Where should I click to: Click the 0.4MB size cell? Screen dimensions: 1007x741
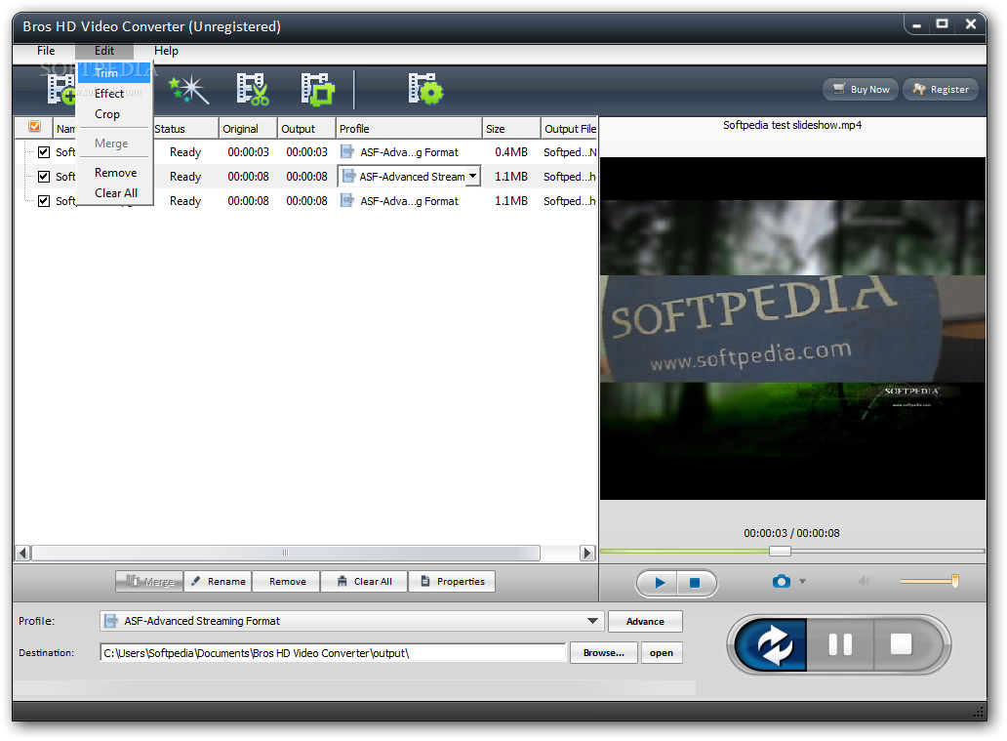(511, 152)
